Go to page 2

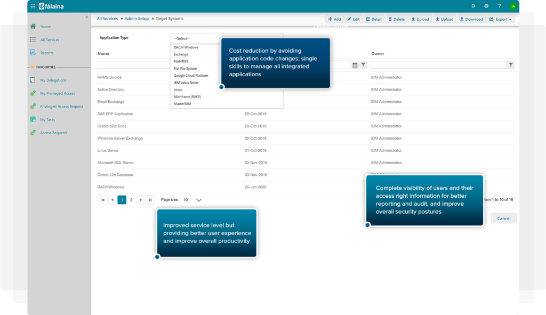point(131,200)
